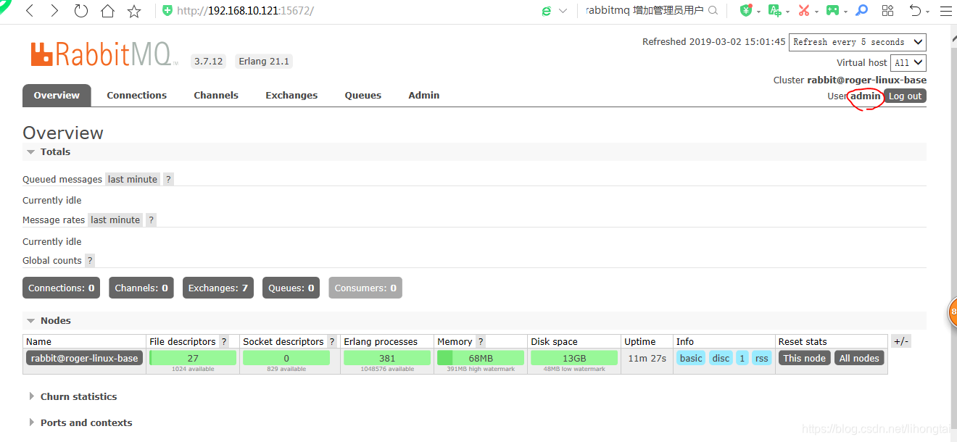Expand the Ports and contexts section

(80, 423)
